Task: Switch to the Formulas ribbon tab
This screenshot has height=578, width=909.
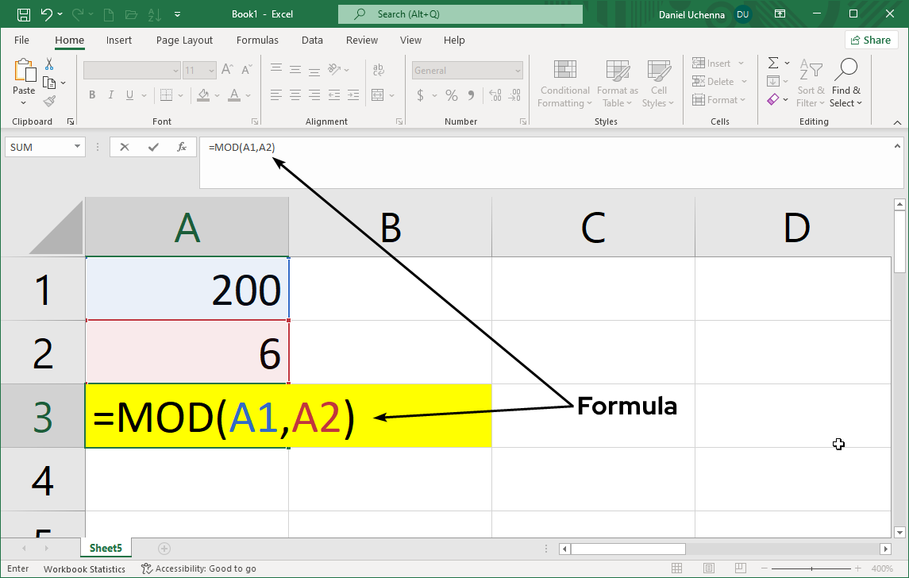Action: pyautogui.click(x=257, y=40)
